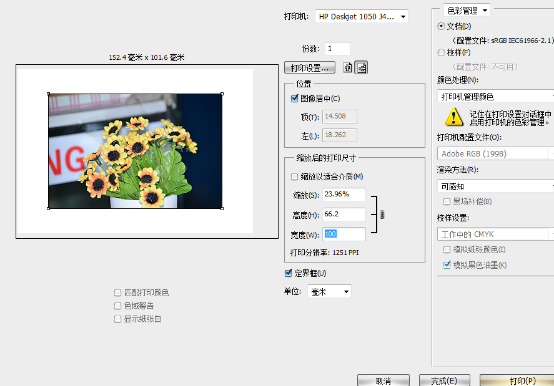Open 色彩管理 panel dropdown
This screenshot has width=554, height=386.
point(467,11)
